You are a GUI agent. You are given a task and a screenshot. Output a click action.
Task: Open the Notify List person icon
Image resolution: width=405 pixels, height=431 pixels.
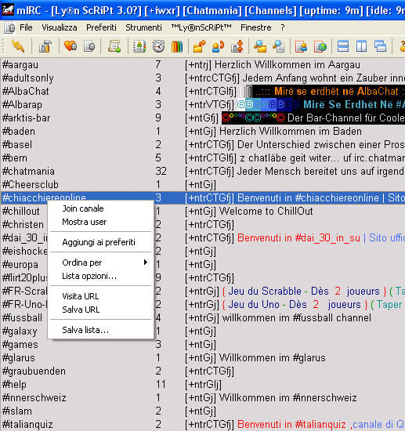click(x=301, y=46)
